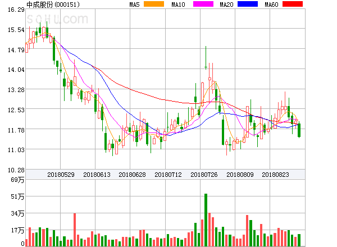Image resolution: width=337 pixels, height=247 pixels.
Task: Click the tallest green volume bar near 51万
Action: 206,220
